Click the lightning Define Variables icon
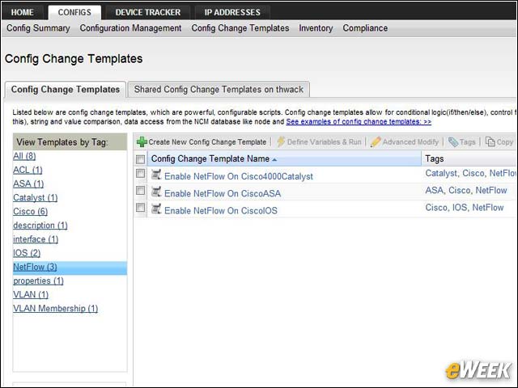 pos(281,141)
